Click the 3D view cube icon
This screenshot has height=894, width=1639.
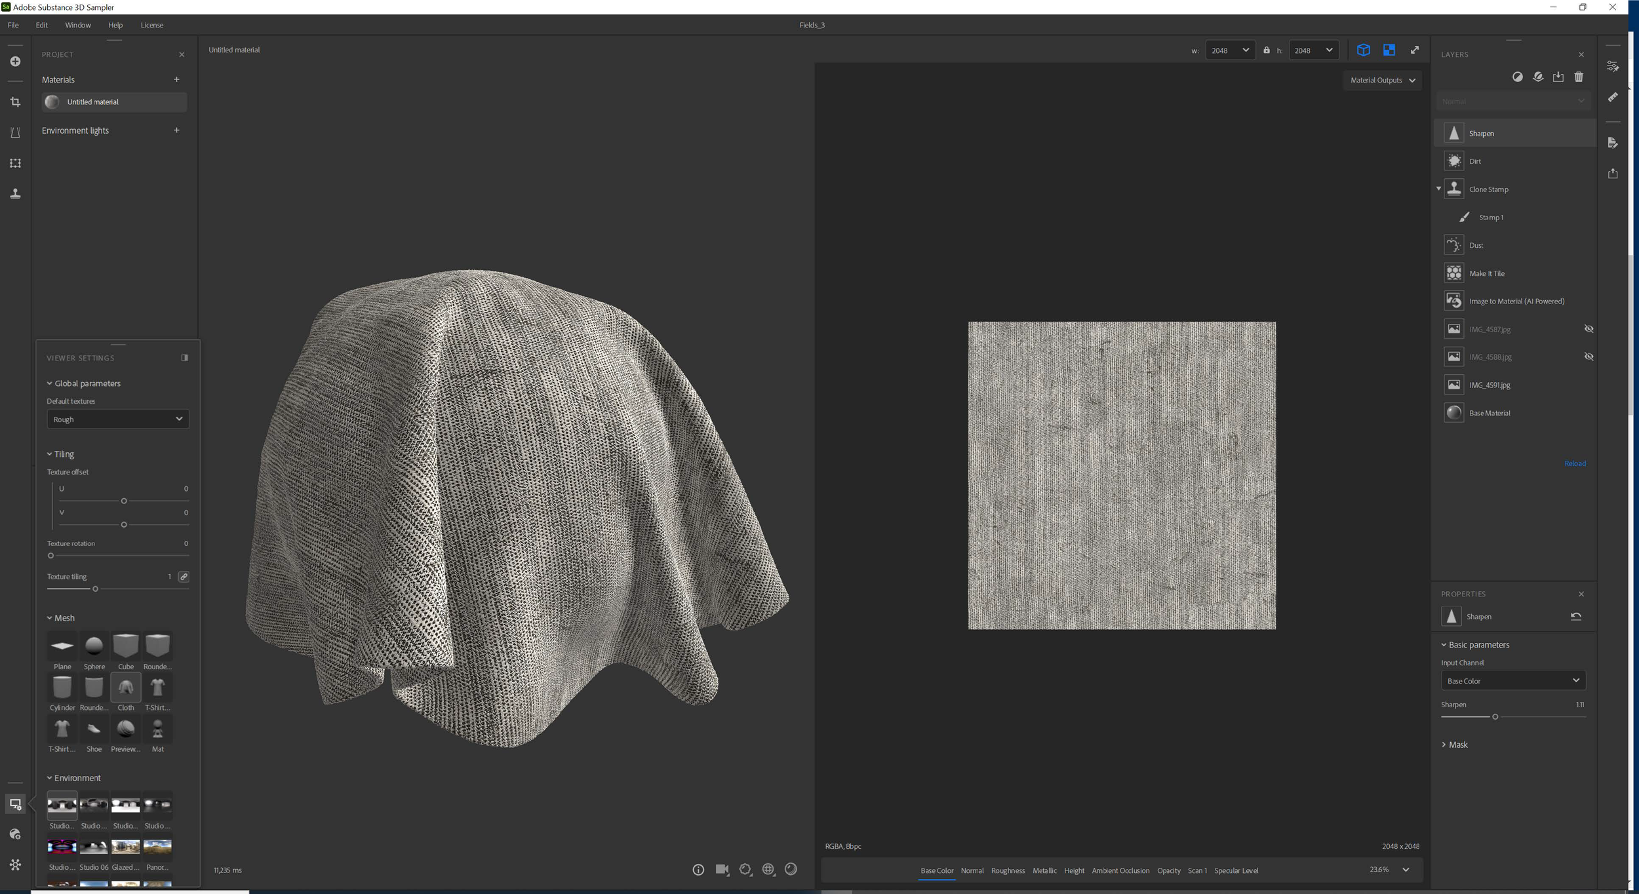point(1363,50)
